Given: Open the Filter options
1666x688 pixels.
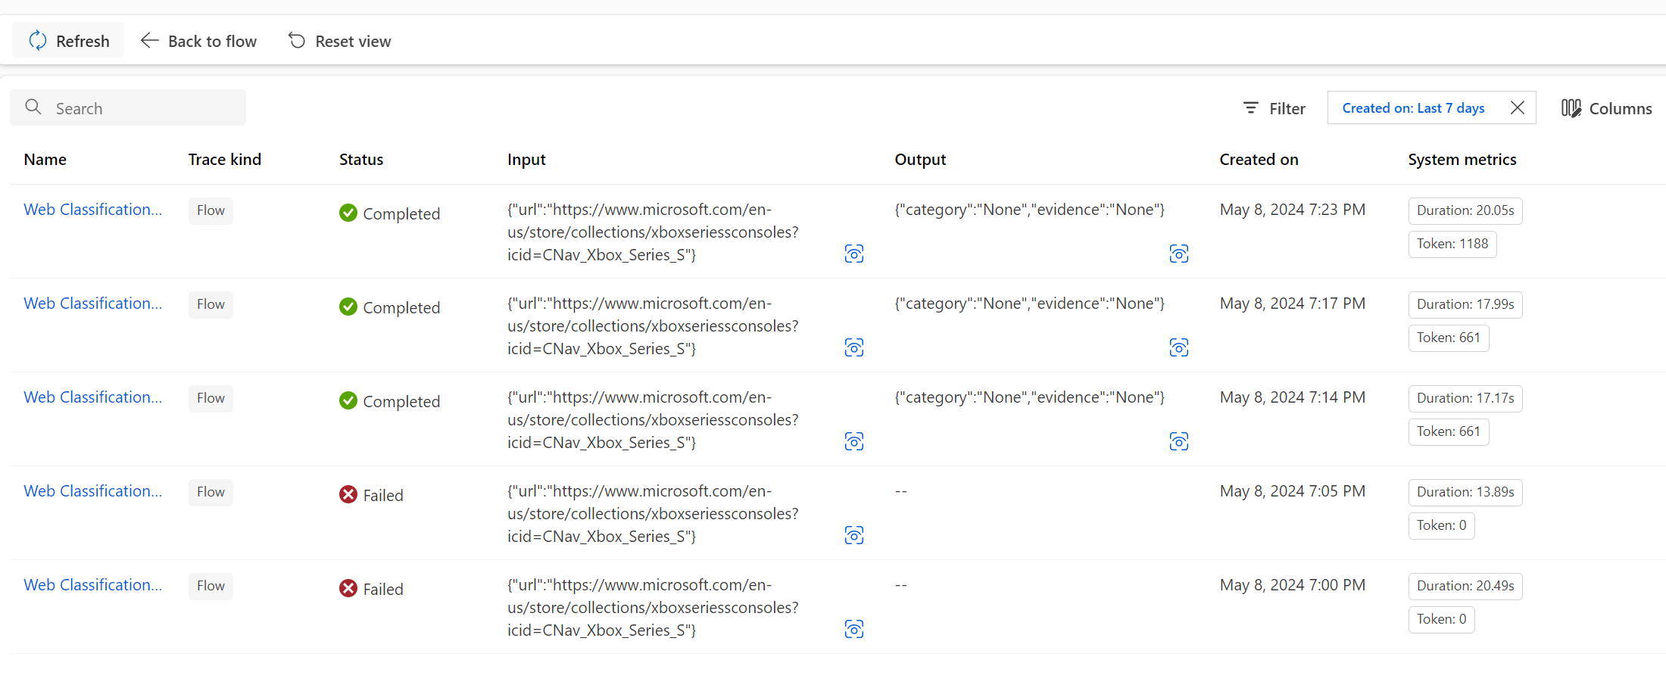Looking at the screenshot, I should 1274,108.
